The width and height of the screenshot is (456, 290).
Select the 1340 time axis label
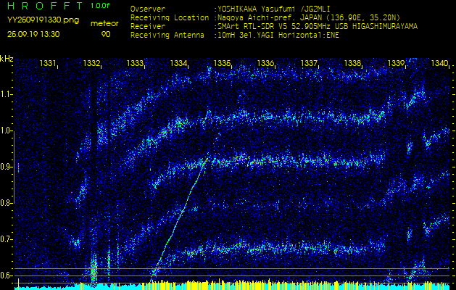point(439,64)
